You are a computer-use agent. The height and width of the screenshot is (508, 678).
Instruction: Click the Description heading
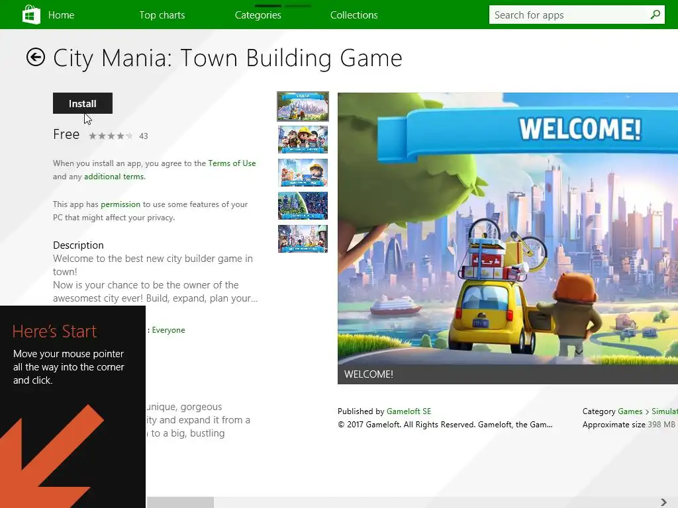(78, 245)
